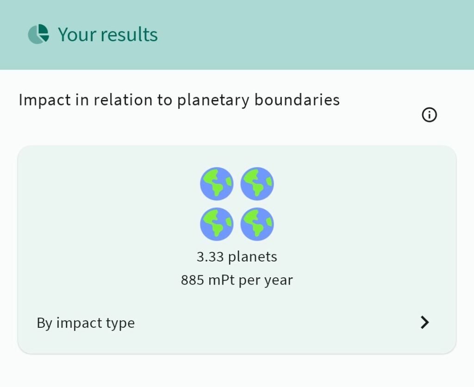The height and width of the screenshot is (387, 474).
Task: Open the info icon for planetary boundaries
Action: 430,114
